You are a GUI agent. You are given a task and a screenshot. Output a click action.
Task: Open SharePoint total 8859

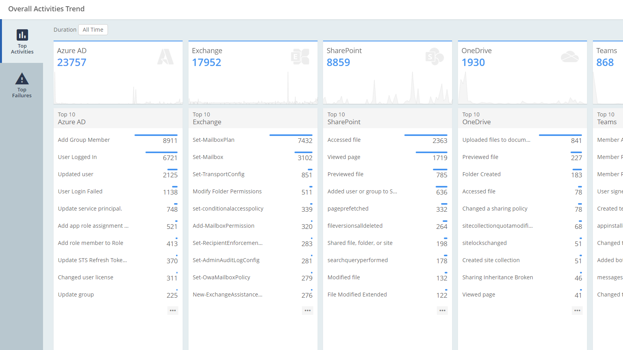(x=338, y=62)
